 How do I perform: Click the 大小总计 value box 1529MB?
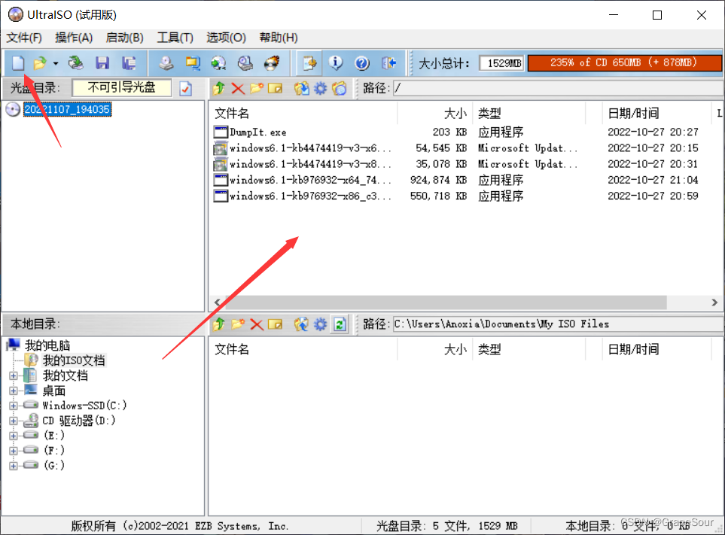coord(501,63)
